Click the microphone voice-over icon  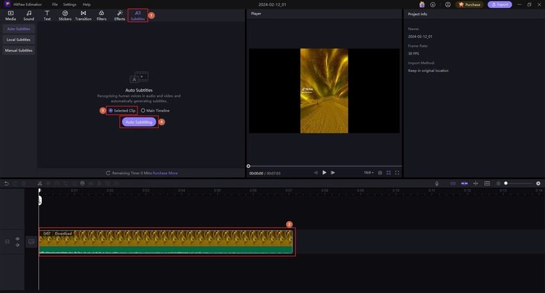click(437, 183)
